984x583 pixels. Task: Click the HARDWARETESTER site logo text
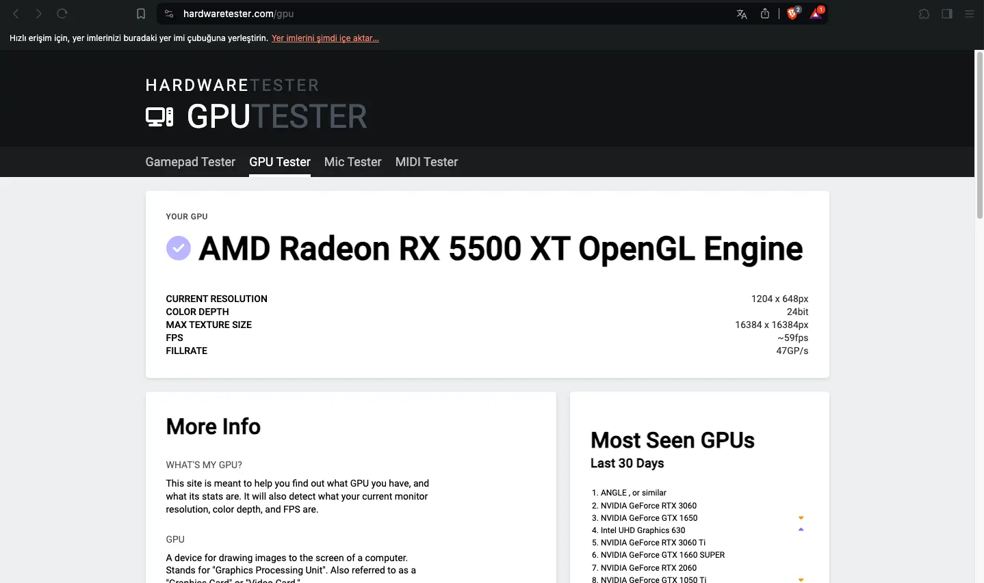[233, 85]
